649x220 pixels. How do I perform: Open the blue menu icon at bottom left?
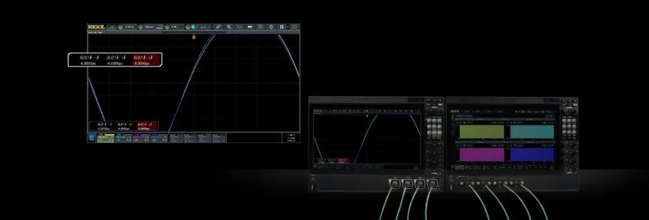pos(91,137)
